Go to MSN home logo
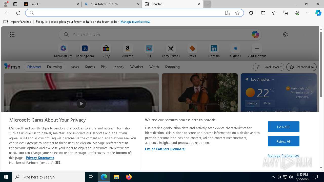This screenshot has height=182, width=324. click(x=12, y=66)
